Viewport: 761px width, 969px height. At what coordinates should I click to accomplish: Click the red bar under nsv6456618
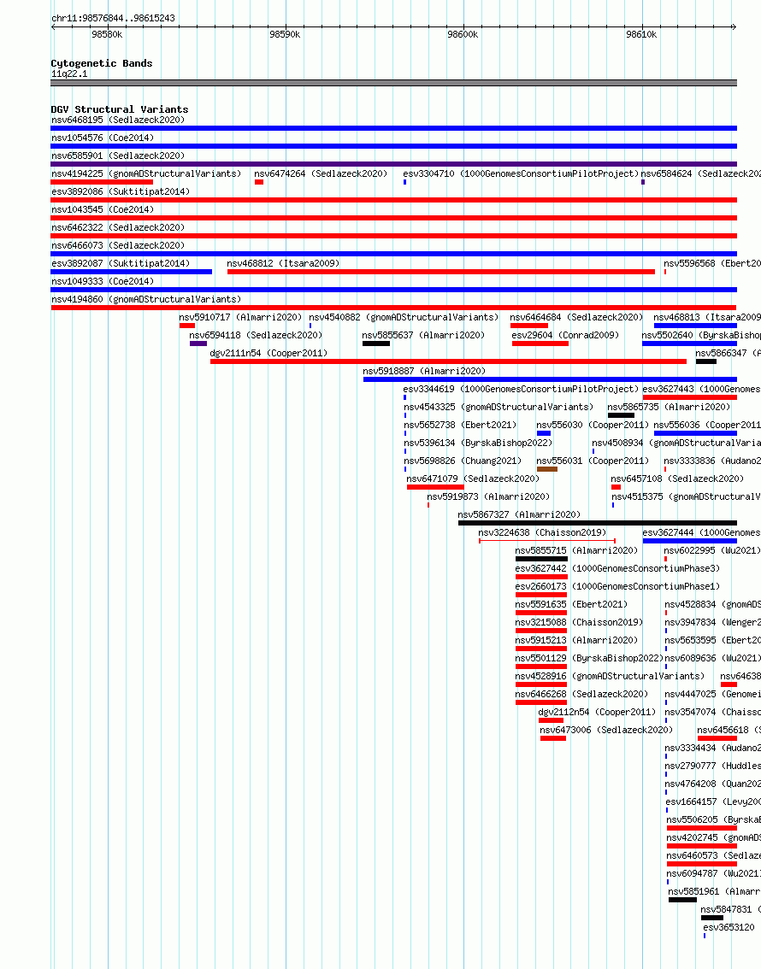coord(717,738)
